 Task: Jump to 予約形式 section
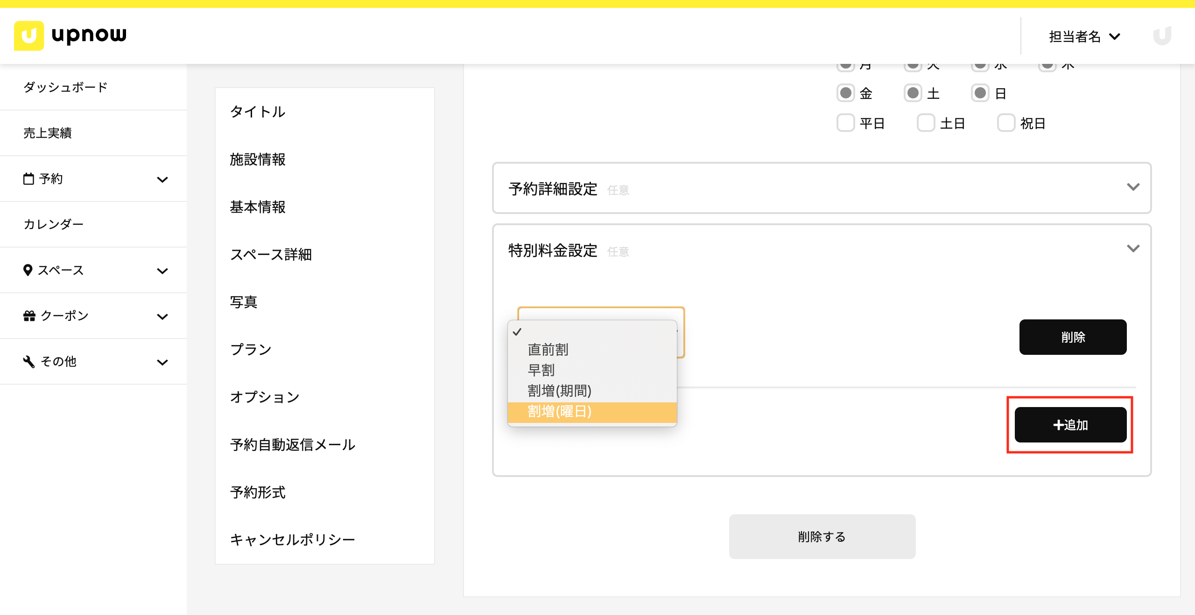pos(258,492)
